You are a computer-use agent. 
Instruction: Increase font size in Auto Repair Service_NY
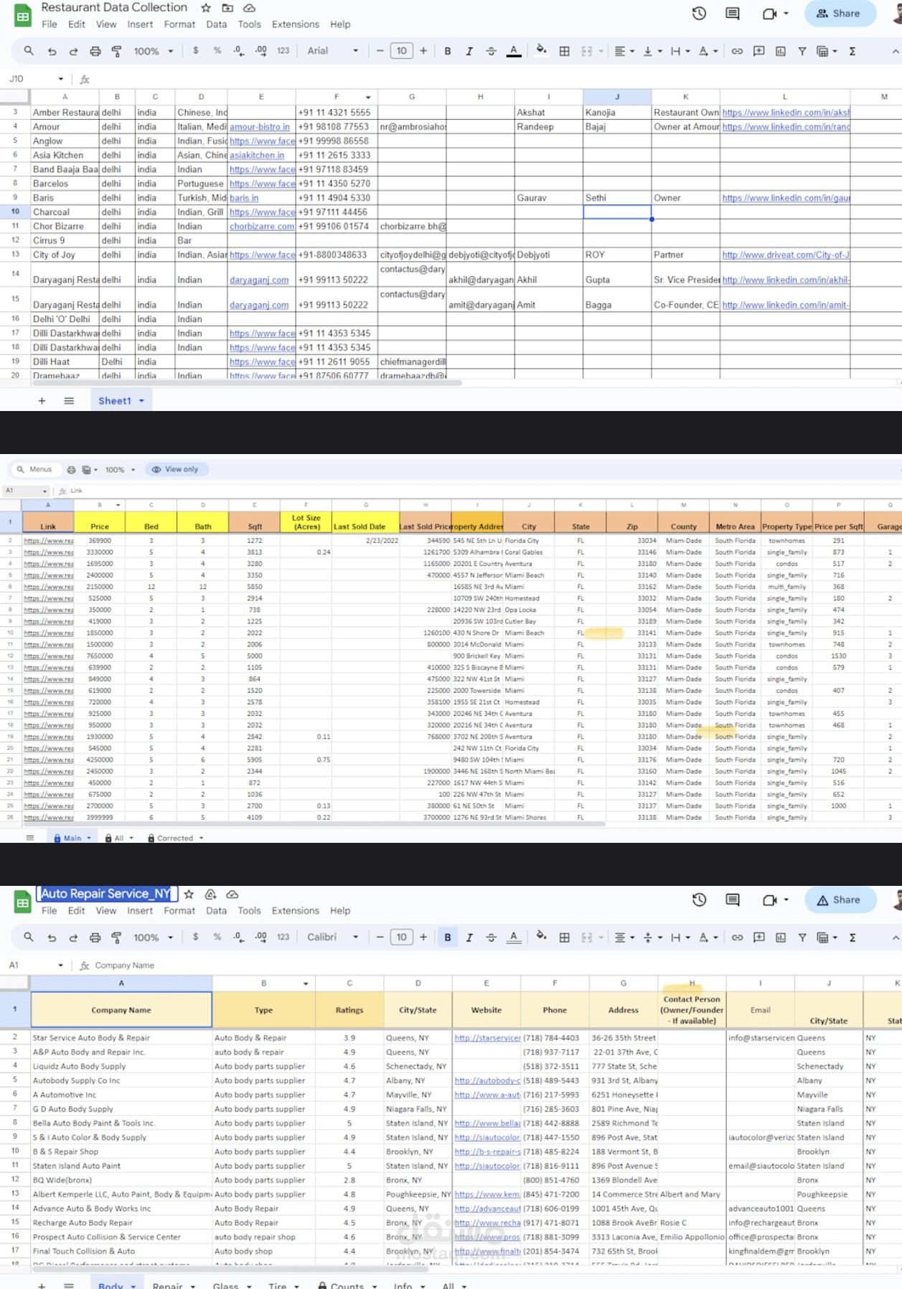click(423, 938)
